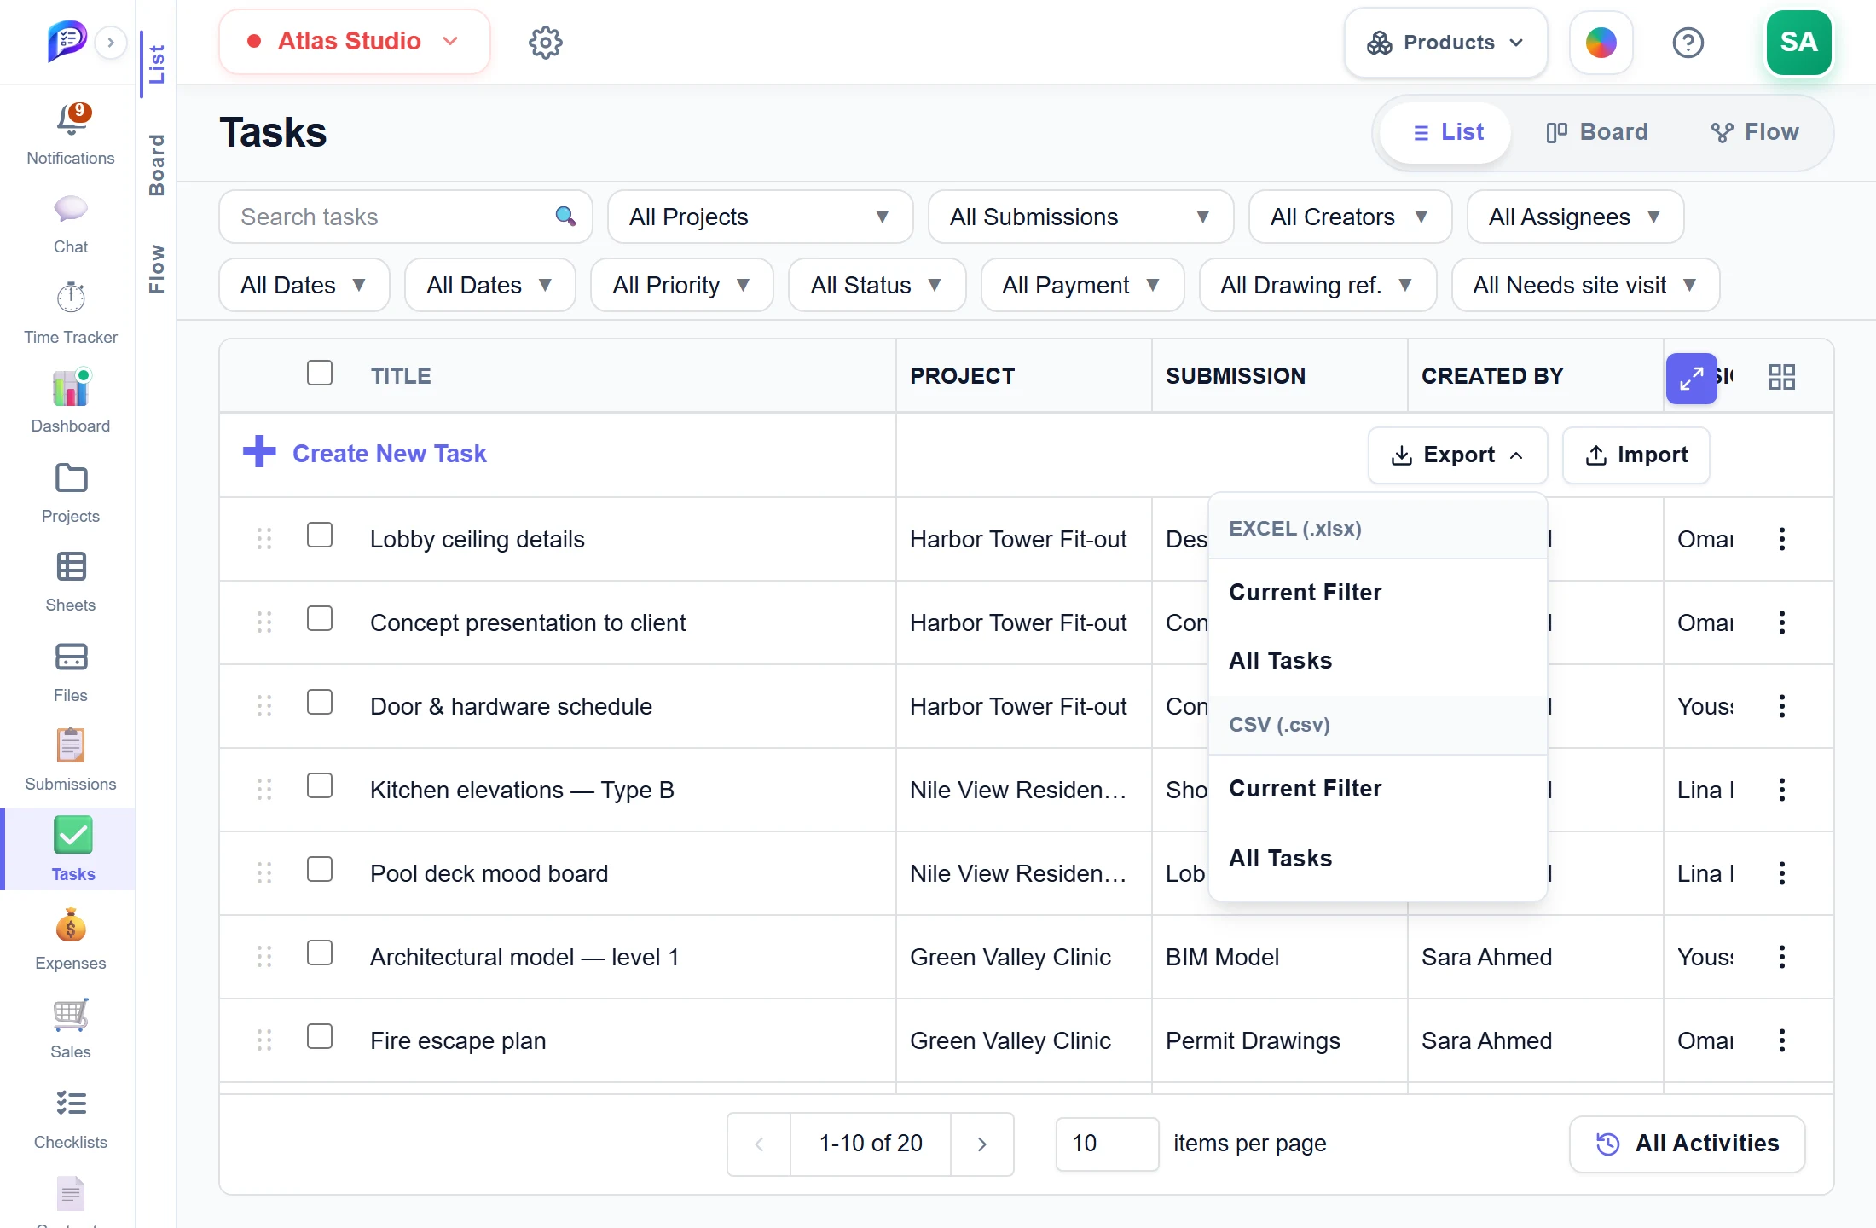Open the Projects folder icon
This screenshot has width=1876, height=1228.
[71, 478]
